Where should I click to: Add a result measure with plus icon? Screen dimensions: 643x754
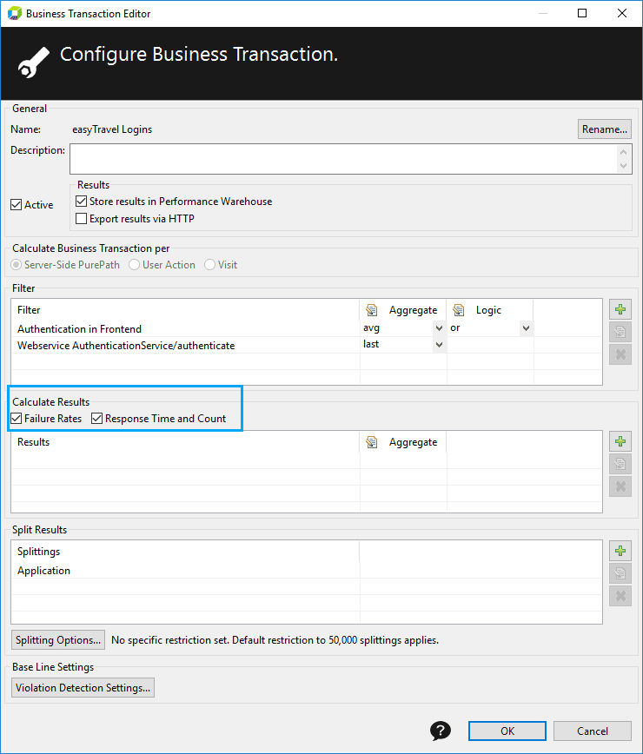point(620,441)
